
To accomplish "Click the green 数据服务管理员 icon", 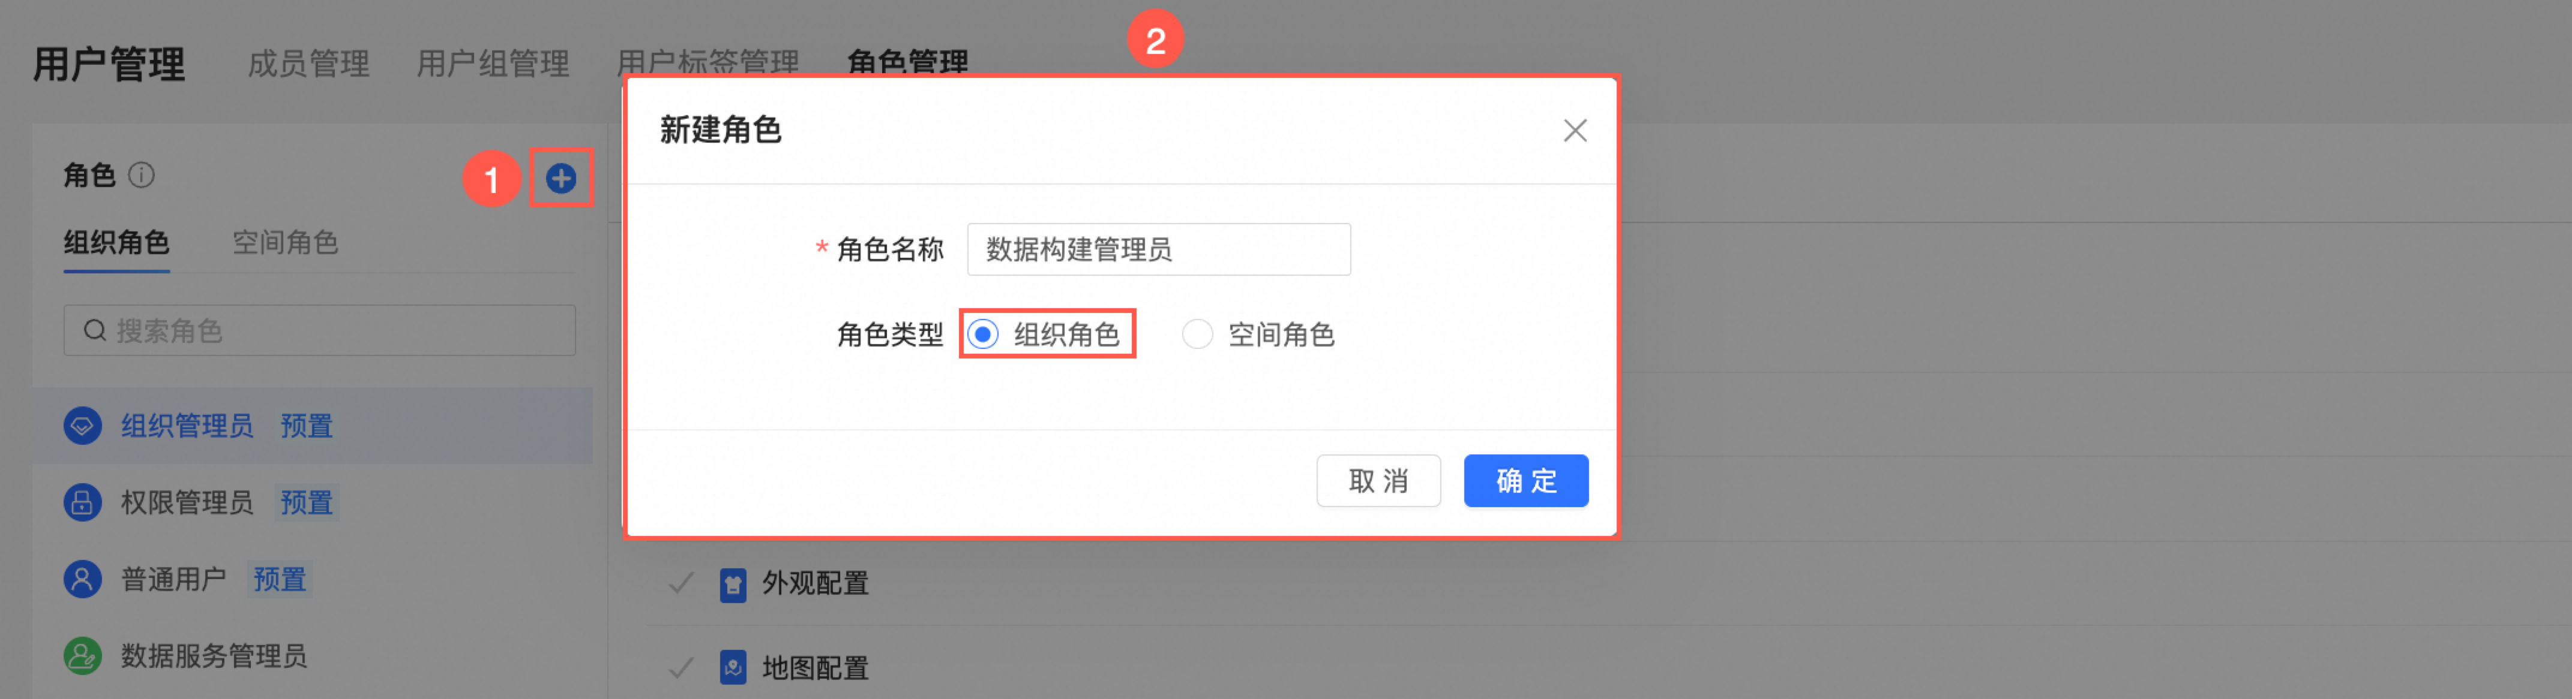I will (x=83, y=655).
